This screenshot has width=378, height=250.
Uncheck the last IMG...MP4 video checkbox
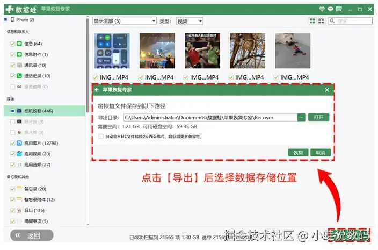coord(276,77)
